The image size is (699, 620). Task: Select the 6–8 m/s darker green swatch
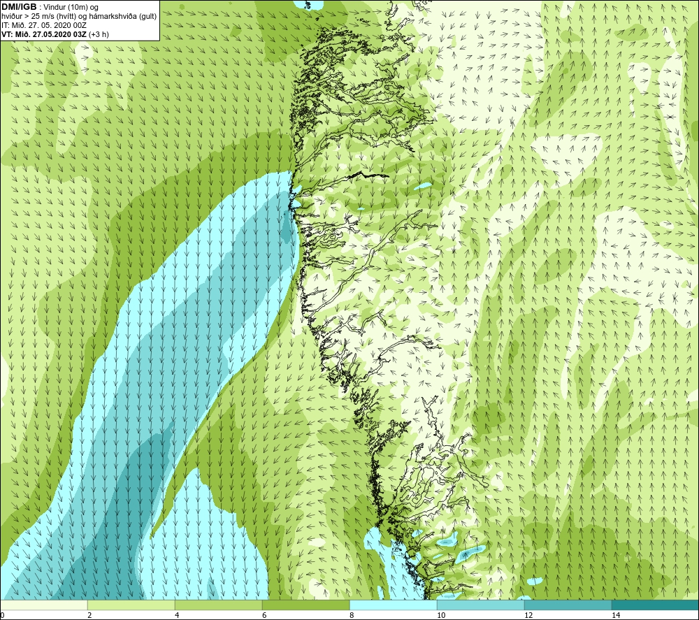tap(306, 605)
